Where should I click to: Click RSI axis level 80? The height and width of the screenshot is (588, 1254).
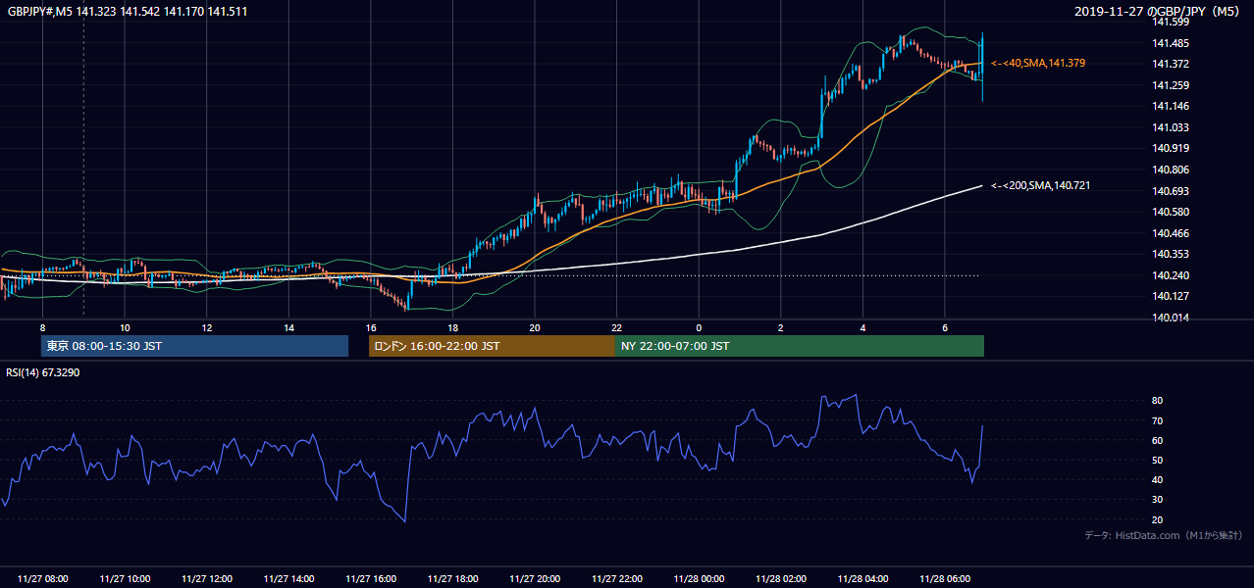[x=1157, y=401]
